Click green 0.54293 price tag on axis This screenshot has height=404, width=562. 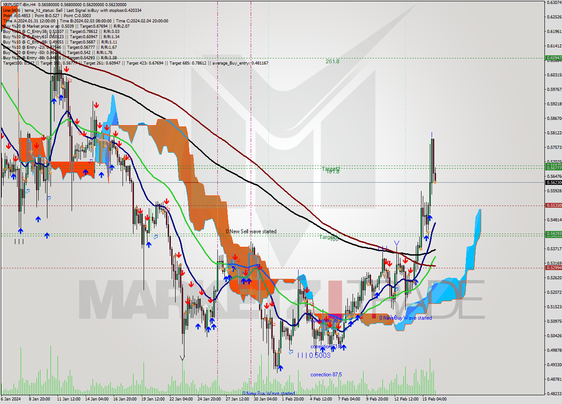[x=553, y=233]
